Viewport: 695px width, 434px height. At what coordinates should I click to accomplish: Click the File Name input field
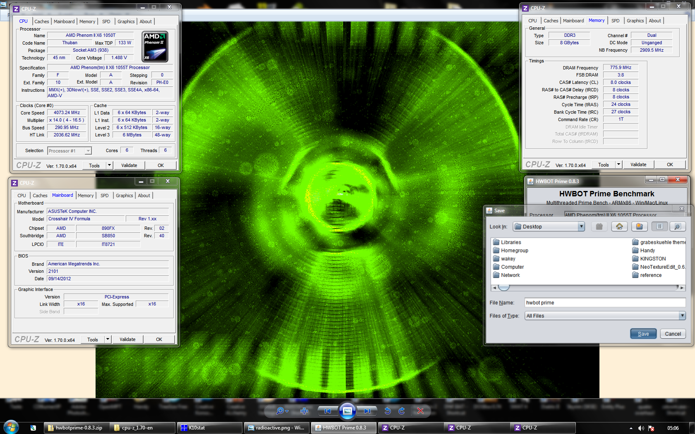605,303
